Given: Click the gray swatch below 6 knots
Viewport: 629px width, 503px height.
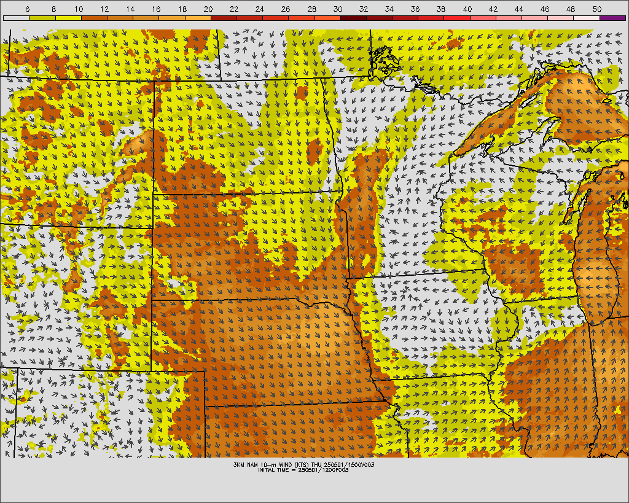Looking at the screenshot, I should coord(16,18).
